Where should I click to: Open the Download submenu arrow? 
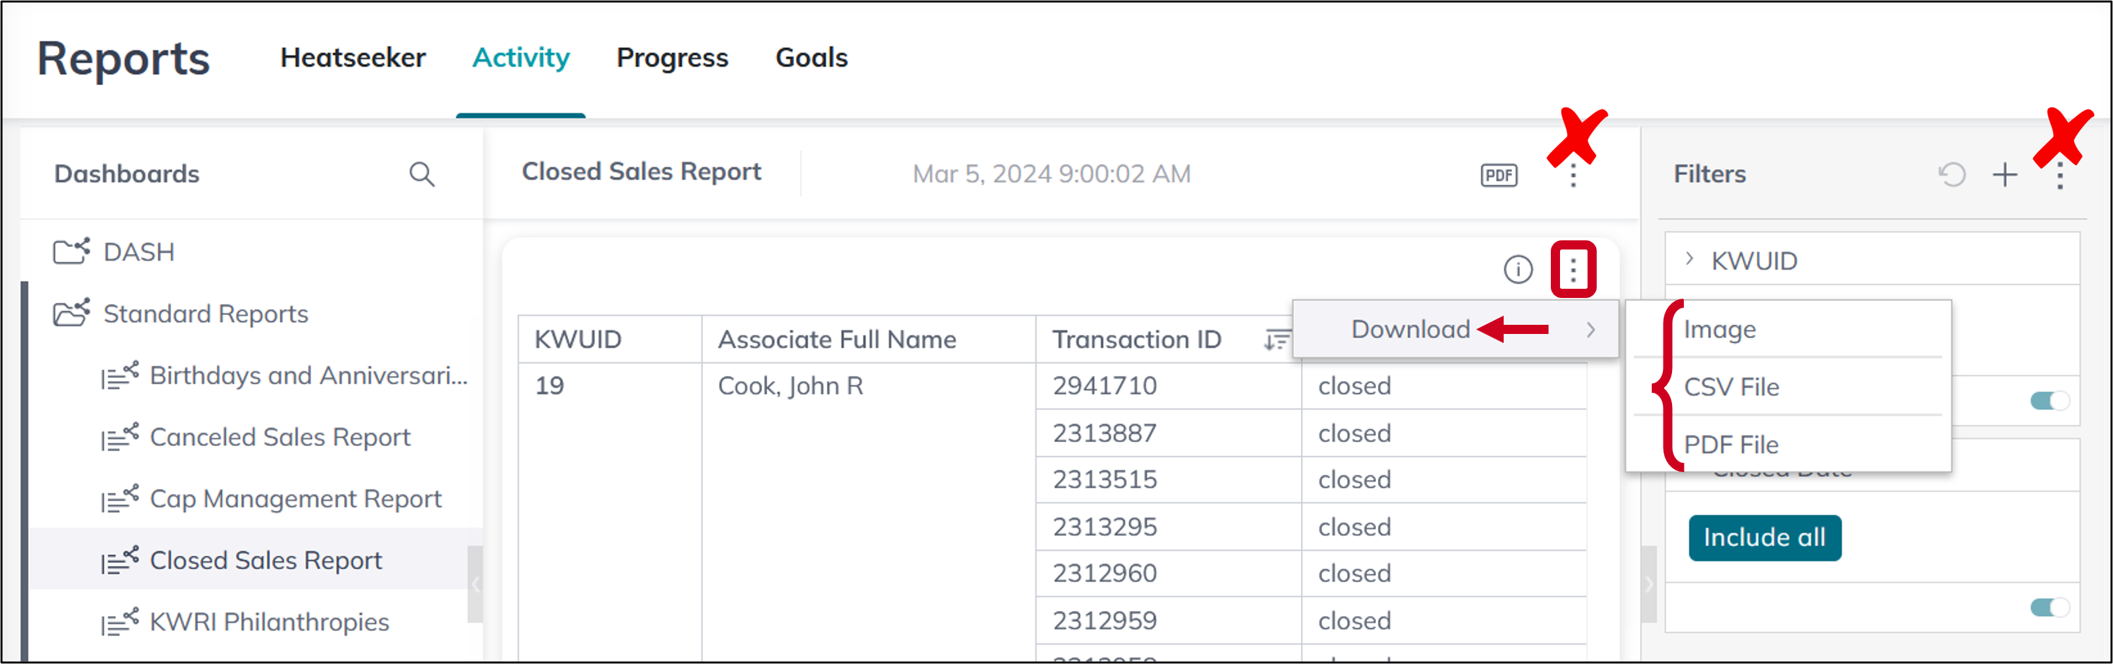click(1592, 329)
